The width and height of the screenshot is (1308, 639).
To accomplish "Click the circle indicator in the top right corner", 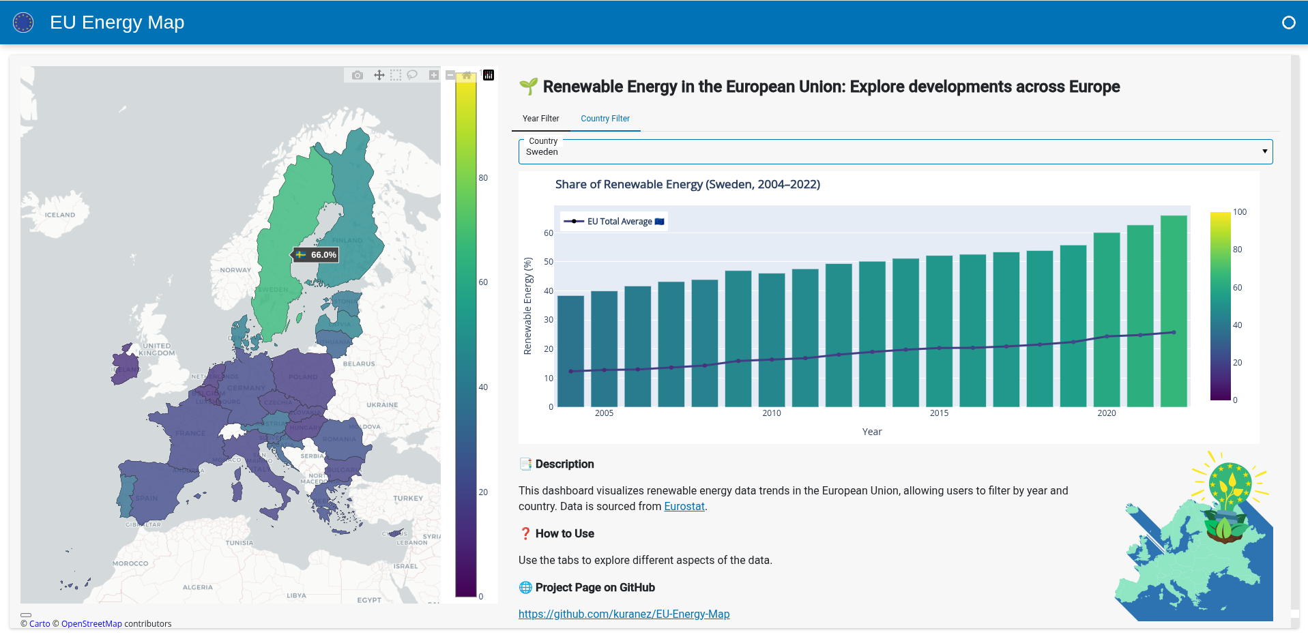I will point(1289,23).
